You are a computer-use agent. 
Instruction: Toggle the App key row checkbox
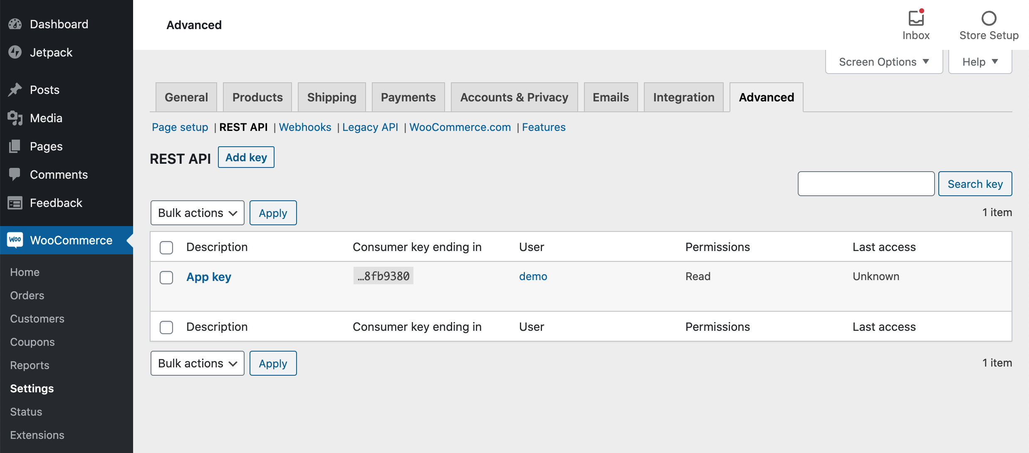click(x=166, y=276)
